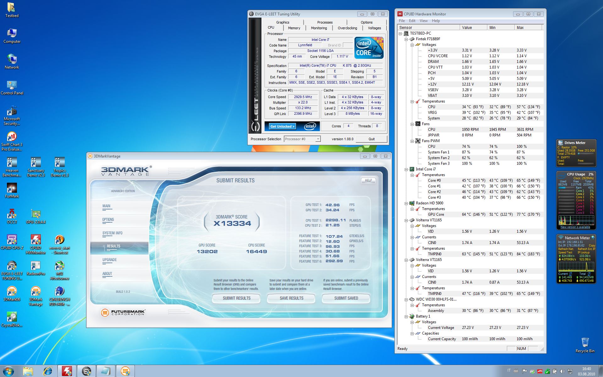Open Edit menu in Hardware Monitor
Screen dimensions: 603x377
[x=412, y=21]
